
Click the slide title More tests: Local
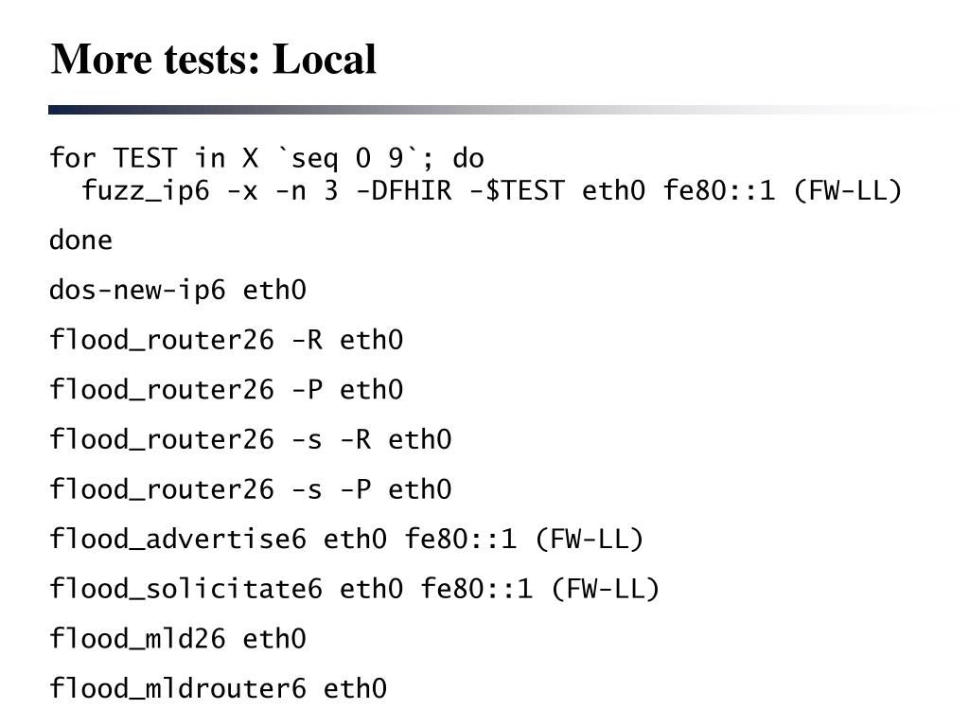(213, 60)
